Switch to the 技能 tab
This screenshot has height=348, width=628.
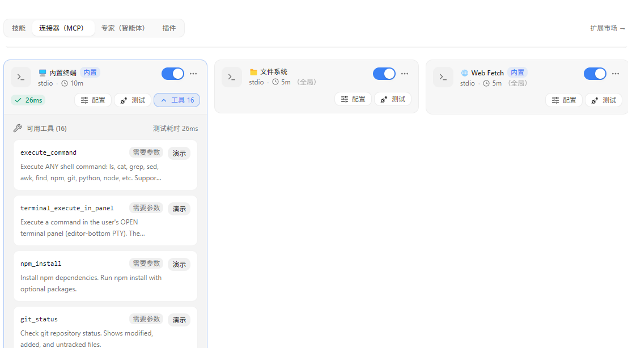click(19, 28)
